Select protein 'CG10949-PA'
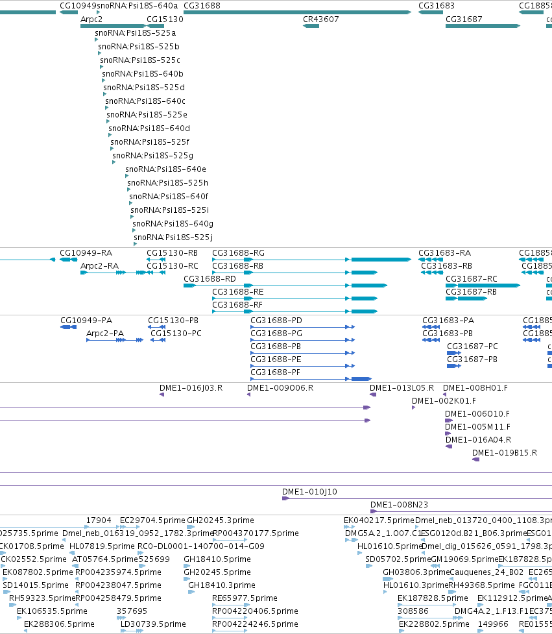The height and width of the screenshot is (634, 552). [x=86, y=320]
